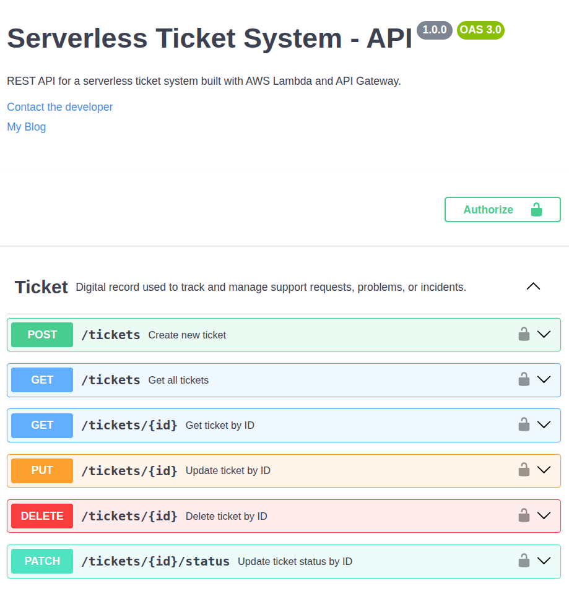Expand POST /tickets with its chevron arrow
Image resolution: width=569 pixels, height=594 pixels.
(x=544, y=335)
